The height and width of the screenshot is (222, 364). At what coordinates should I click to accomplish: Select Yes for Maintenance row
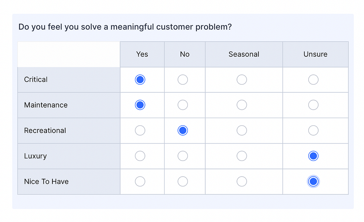(x=140, y=105)
